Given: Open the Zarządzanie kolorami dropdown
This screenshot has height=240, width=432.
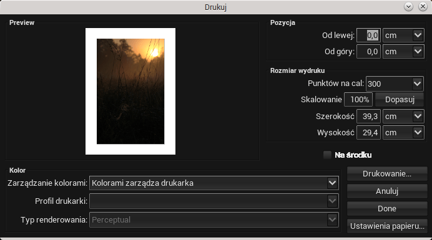Looking at the screenshot, I should click(214, 183).
